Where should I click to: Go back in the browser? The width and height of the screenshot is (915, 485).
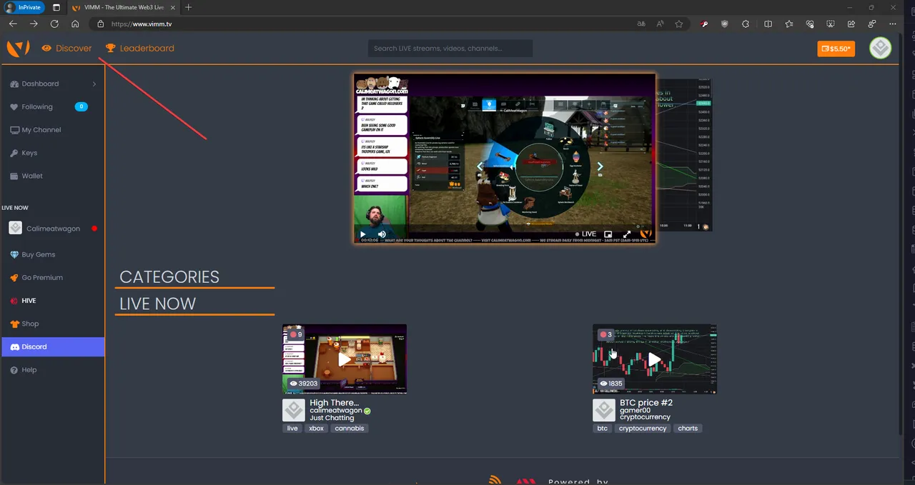pyautogui.click(x=13, y=24)
